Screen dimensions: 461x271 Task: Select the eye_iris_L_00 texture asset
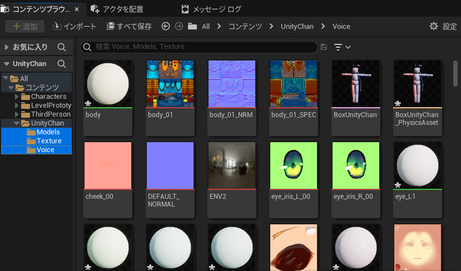click(x=294, y=180)
